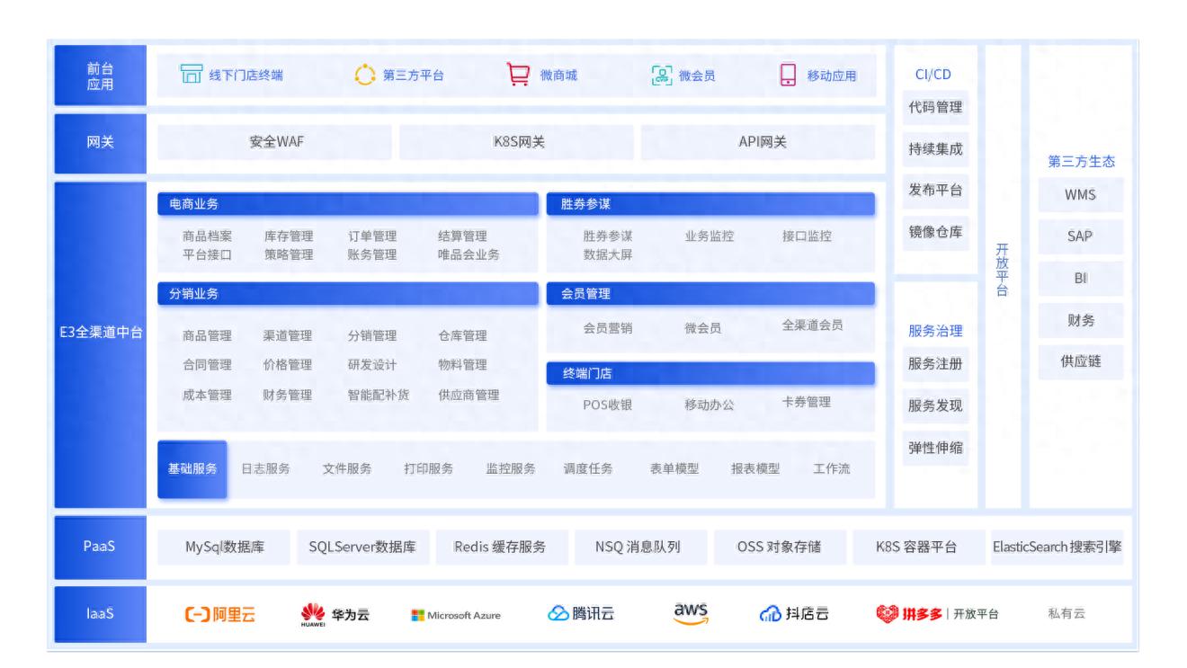The height and width of the screenshot is (668, 1187).
Task: Click the ElasticSearch搜索引擎 box
Action: 1058,547
